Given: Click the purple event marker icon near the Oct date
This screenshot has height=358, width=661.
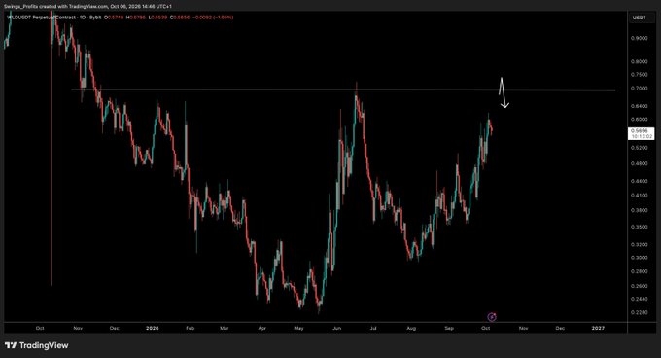Looking at the screenshot, I should pyautogui.click(x=492, y=317).
